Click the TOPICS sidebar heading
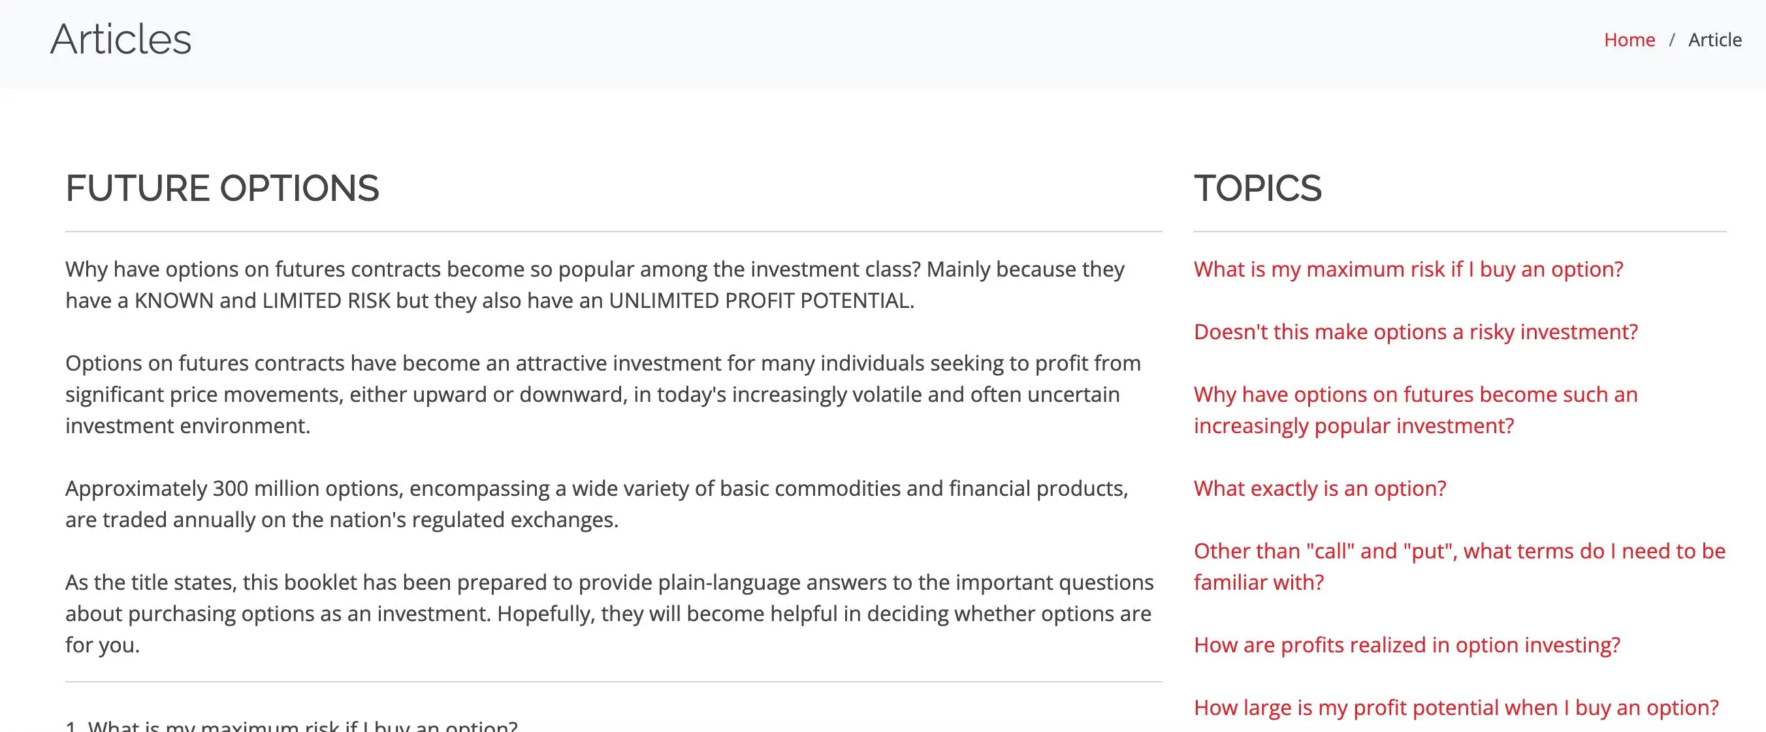 point(1257,189)
